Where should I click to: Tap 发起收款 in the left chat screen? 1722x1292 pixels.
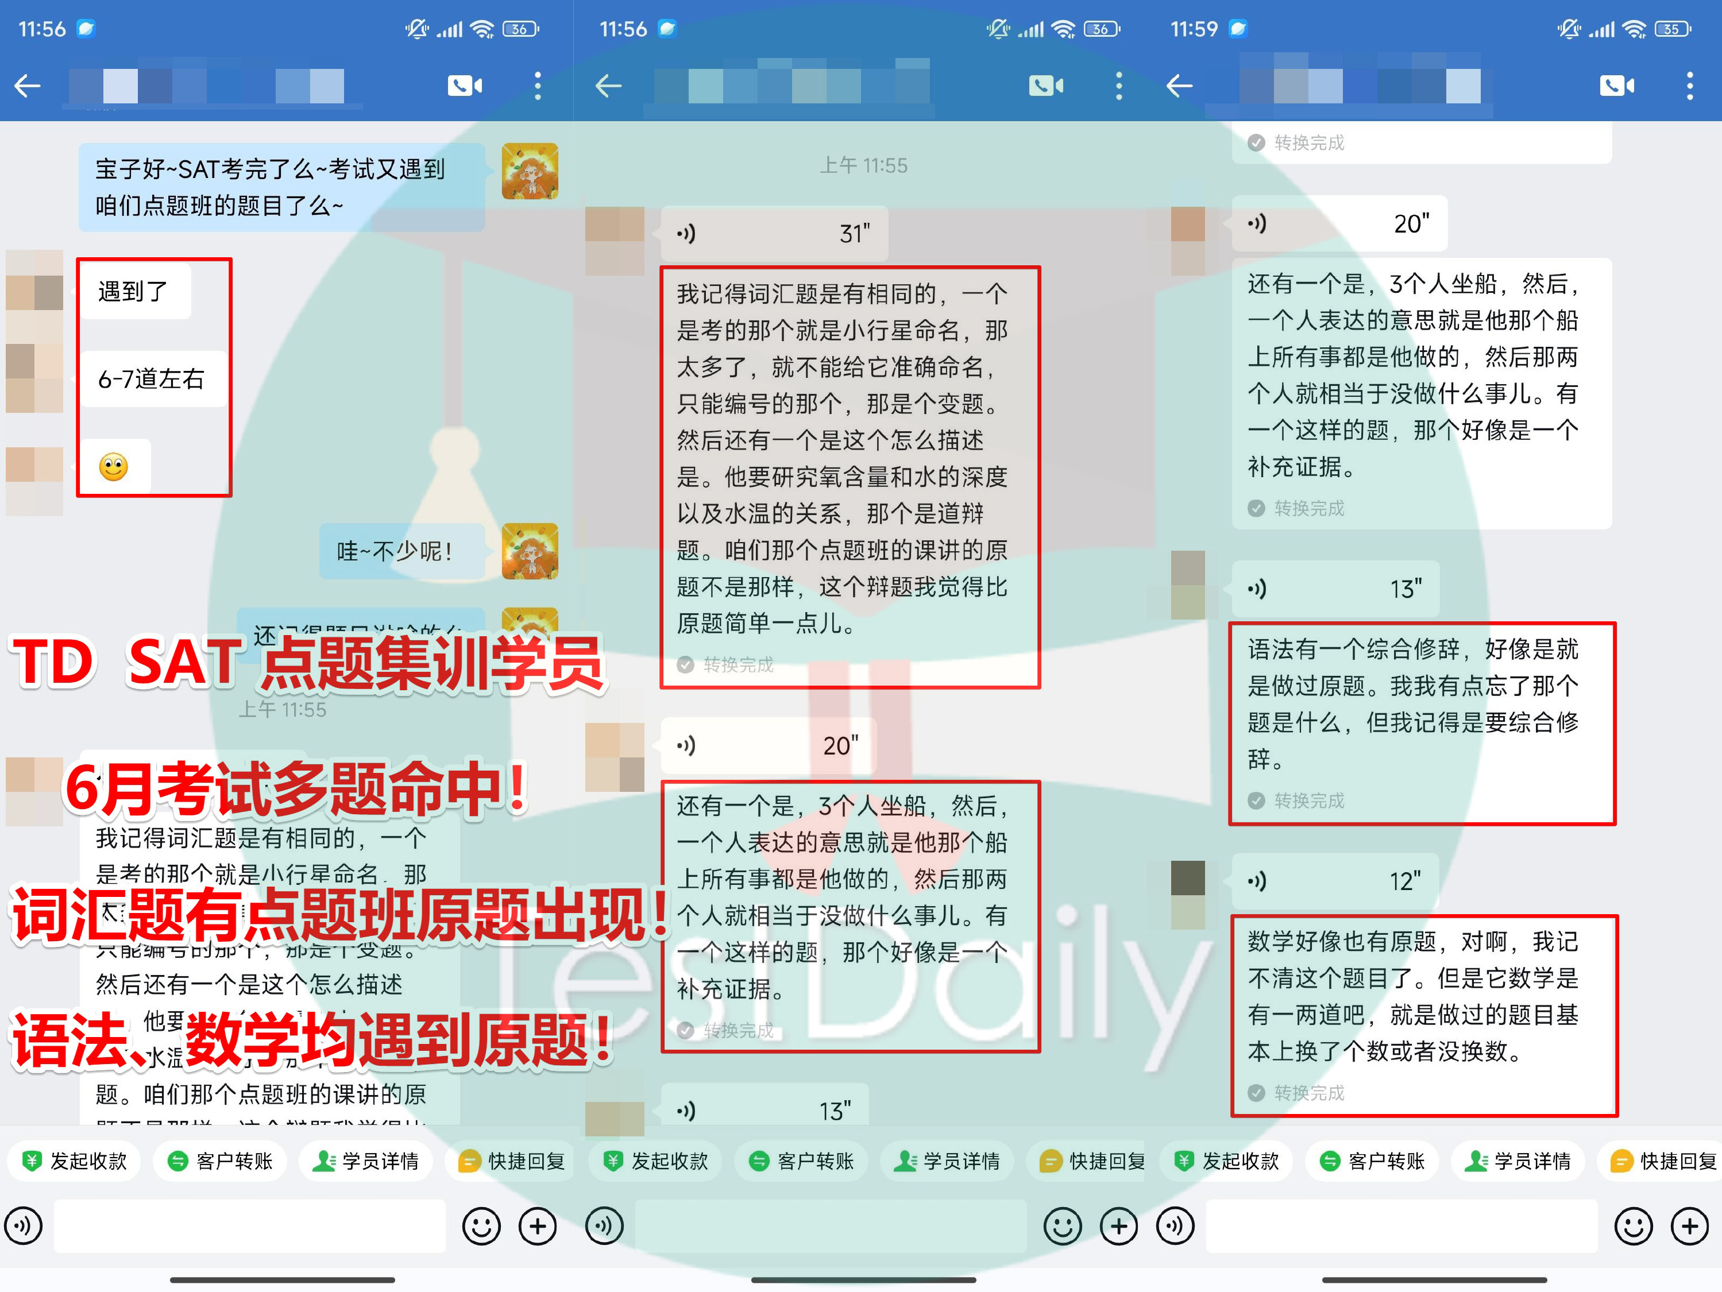pyautogui.click(x=75, y=1161)
